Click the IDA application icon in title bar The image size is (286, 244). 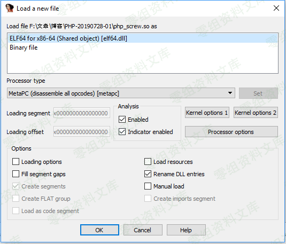10,8
